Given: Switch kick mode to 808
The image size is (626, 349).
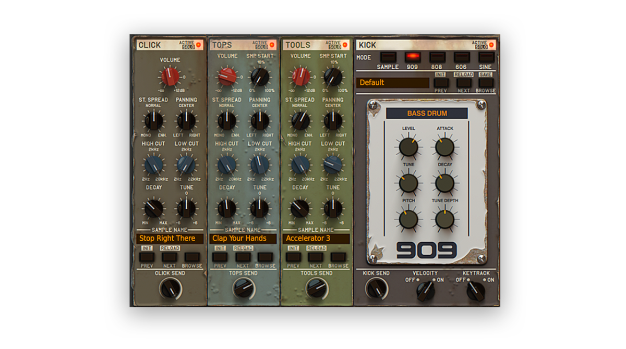Looking at the screenshot, I should coord(437,57).
